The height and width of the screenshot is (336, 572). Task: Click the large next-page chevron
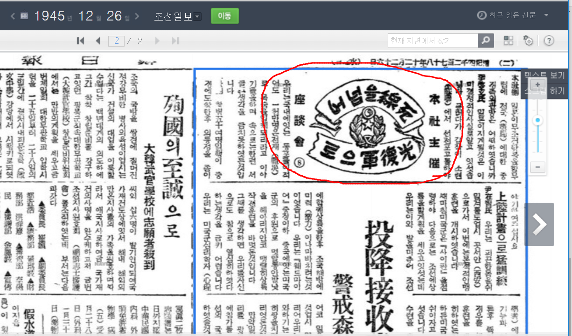coord(539,224)
